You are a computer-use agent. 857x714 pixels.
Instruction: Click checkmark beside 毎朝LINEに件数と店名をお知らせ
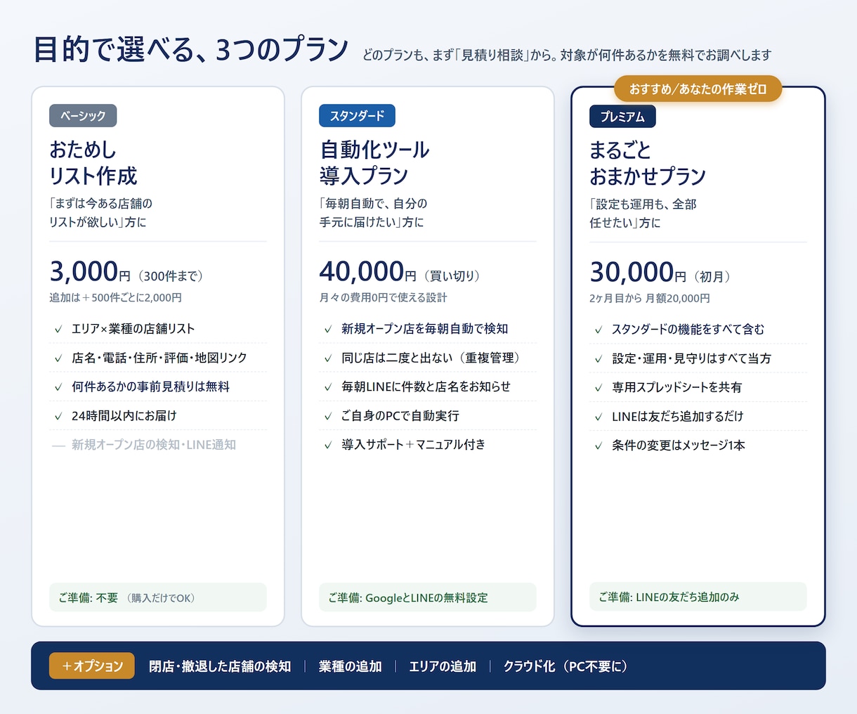click(328, 387)
